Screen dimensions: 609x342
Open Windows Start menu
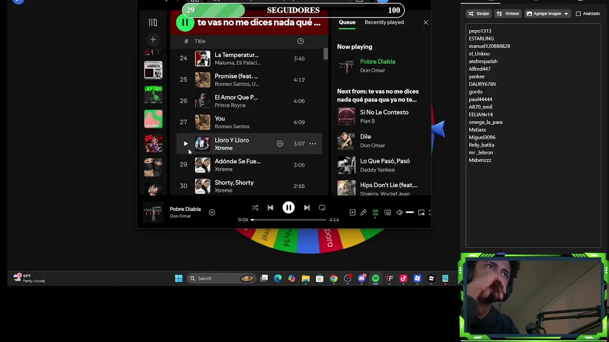tap(178, 278)
